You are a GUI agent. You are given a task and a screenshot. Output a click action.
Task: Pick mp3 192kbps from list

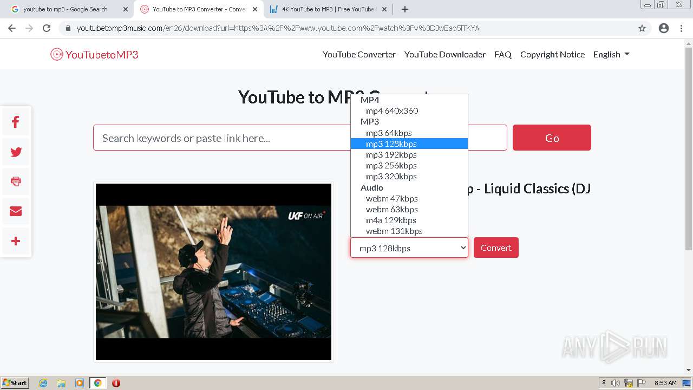click(x=409, y=154)
